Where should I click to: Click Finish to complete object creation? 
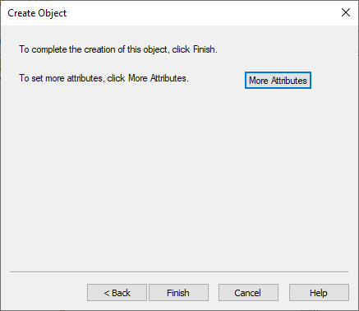[x=178, y=293]
